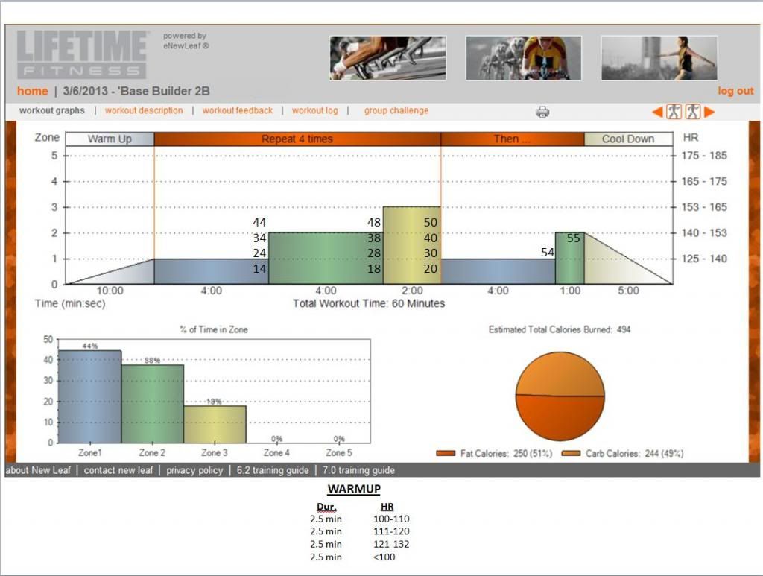Screen dimensions: 763x576
Task: Click the '125 - 140' HR range label
Action: (x=704, y=259)
